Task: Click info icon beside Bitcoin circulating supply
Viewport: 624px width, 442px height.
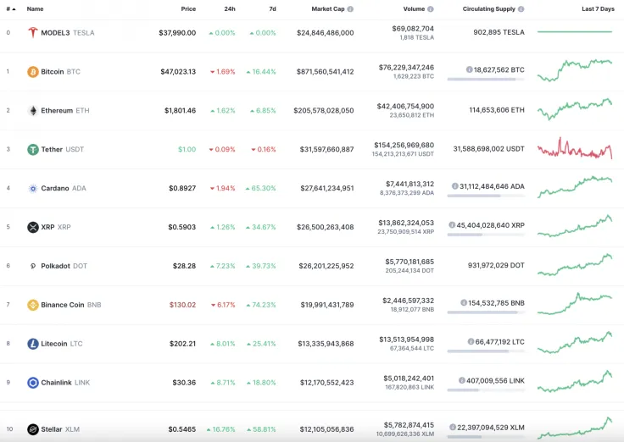Action: (469, 69)
